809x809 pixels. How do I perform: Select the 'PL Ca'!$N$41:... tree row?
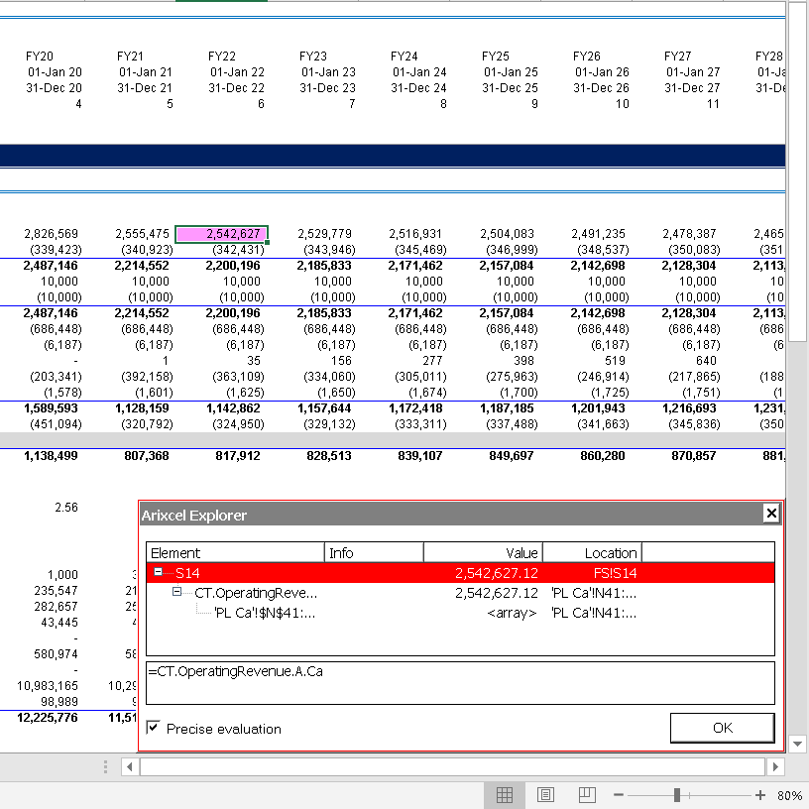(x=460, y=613)
